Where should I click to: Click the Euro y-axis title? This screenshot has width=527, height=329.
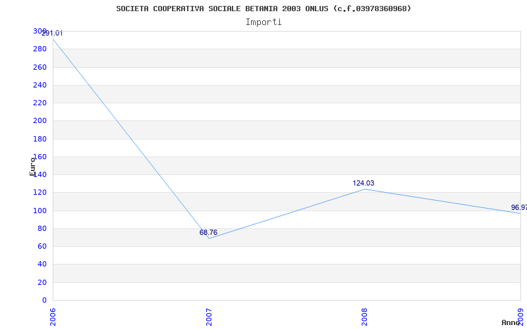pyautogui.click(x=32, y=166)
